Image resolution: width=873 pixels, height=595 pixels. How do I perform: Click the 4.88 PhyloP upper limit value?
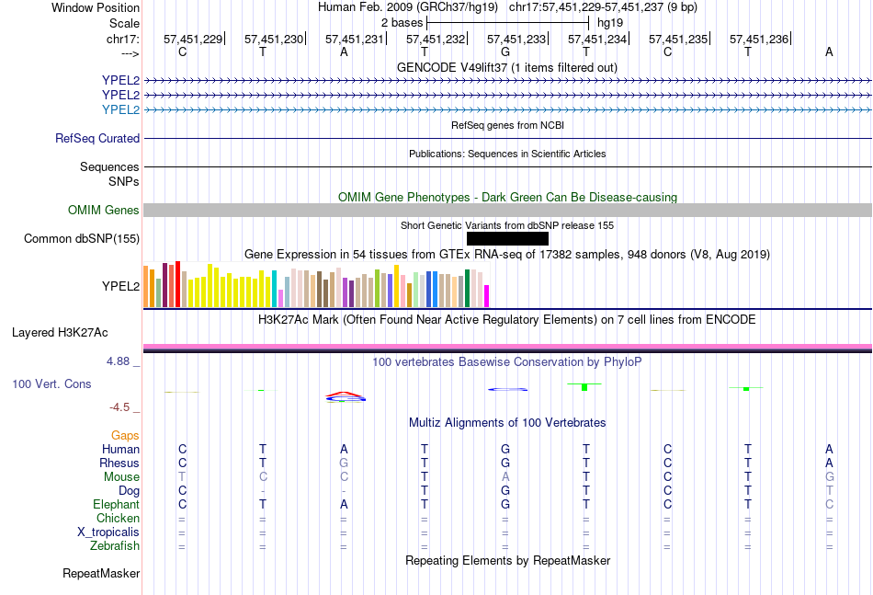pos(118,361)
